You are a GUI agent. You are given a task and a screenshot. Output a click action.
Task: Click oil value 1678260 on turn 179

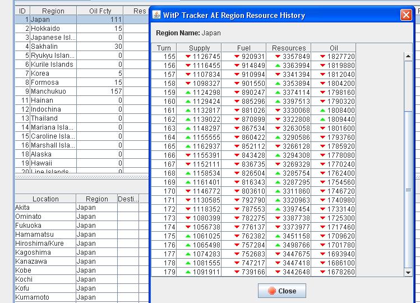(x=334, y=272)
